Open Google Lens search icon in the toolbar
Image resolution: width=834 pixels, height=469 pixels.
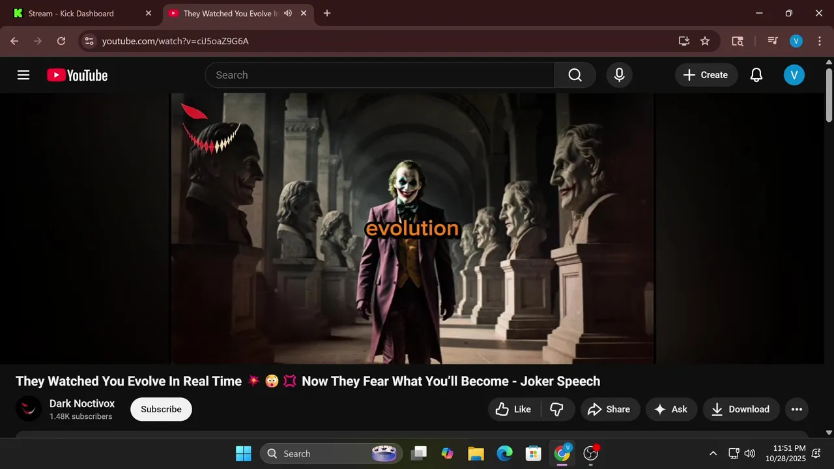(738, 41)
